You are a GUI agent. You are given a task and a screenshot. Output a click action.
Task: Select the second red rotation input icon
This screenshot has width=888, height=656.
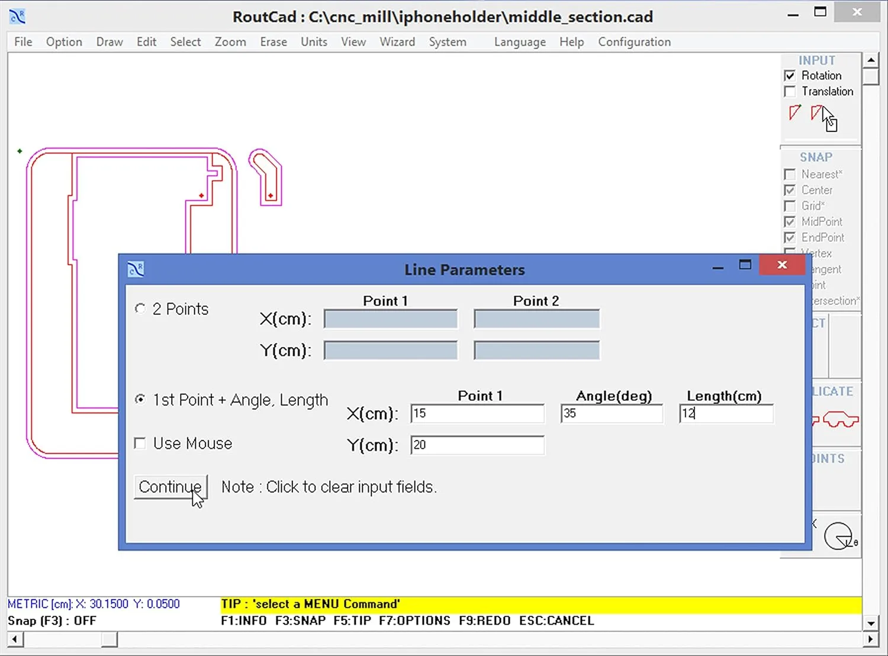818,112
